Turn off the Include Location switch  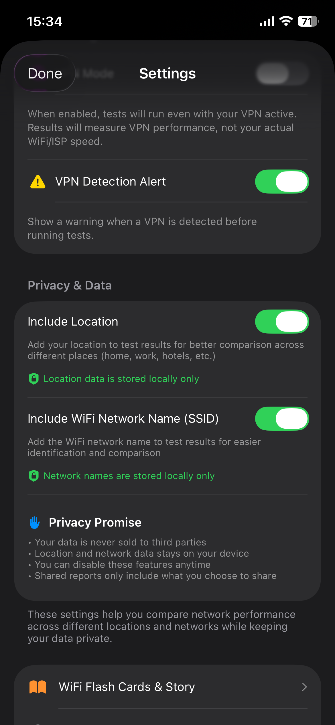pyautogui.click(x=281, y=321)
